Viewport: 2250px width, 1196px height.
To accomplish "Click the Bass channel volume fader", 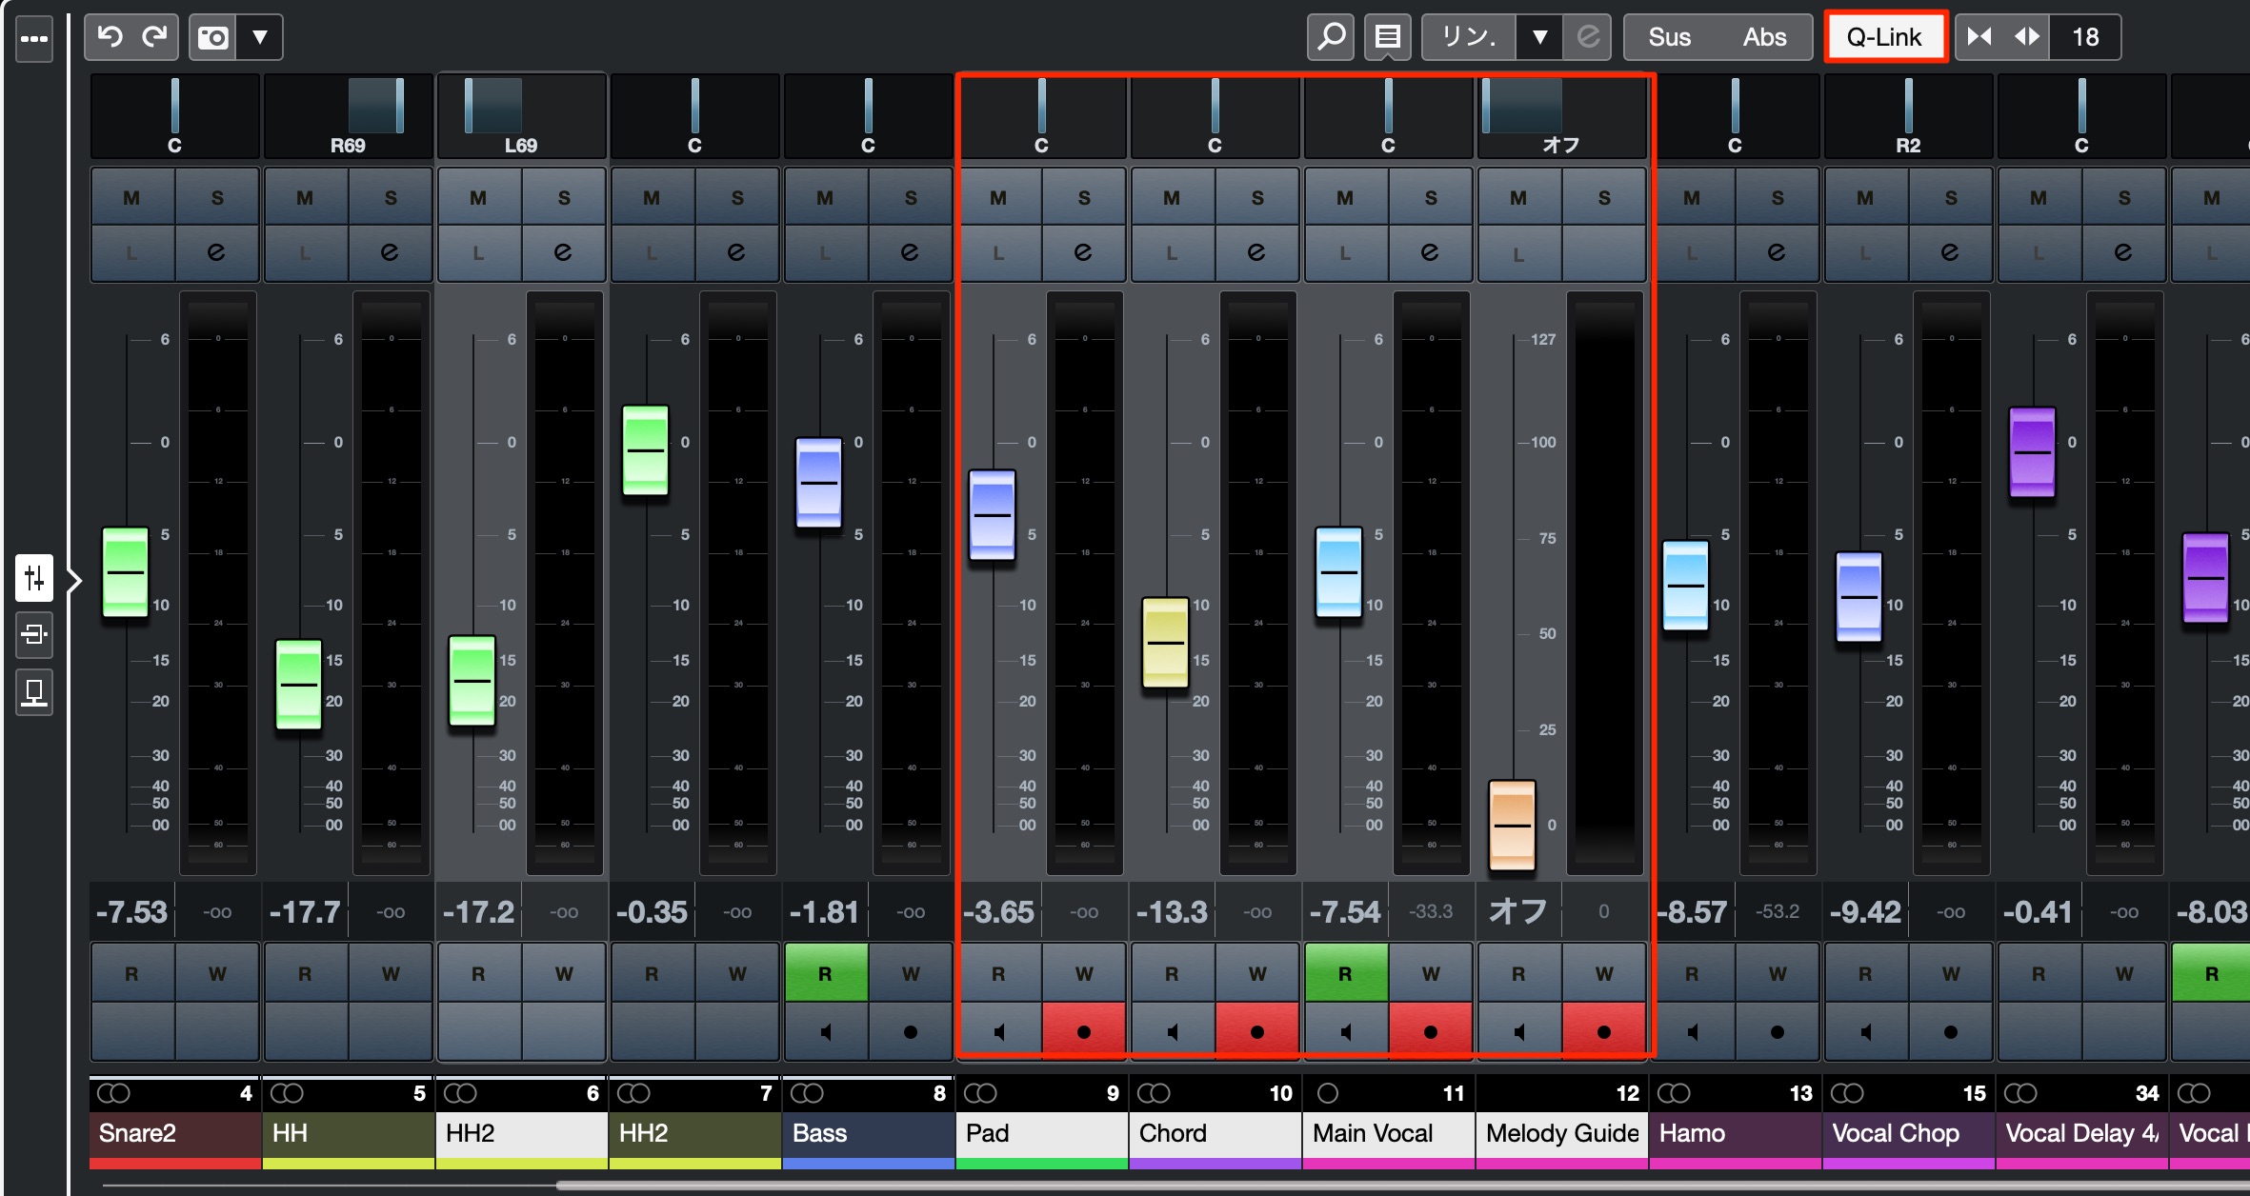I will point(819,483).
